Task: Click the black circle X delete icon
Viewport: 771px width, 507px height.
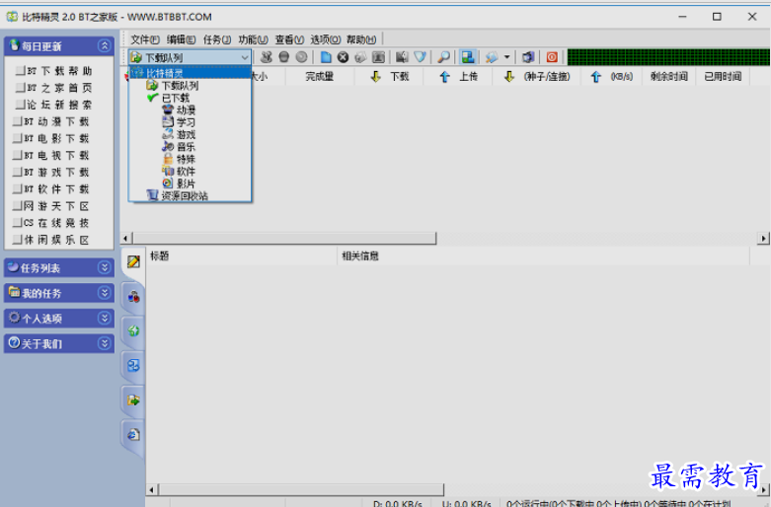Action: pyautogui.click(x=343, y=57)
